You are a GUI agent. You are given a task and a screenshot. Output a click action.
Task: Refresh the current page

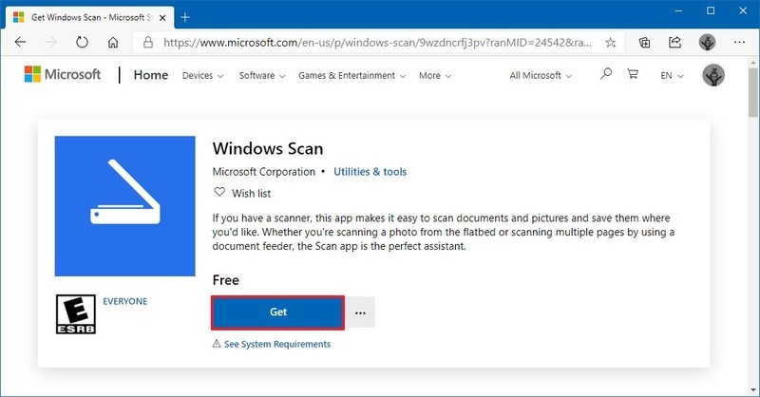82,42
